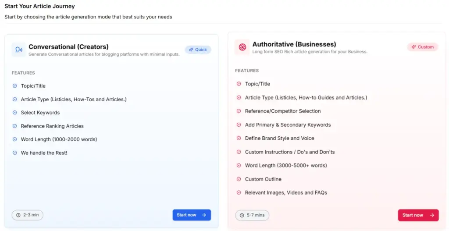Viewport: 449px width, 231px height.
Task: Click the clock icon beside 5-7 mins
Action: point(242,215)
